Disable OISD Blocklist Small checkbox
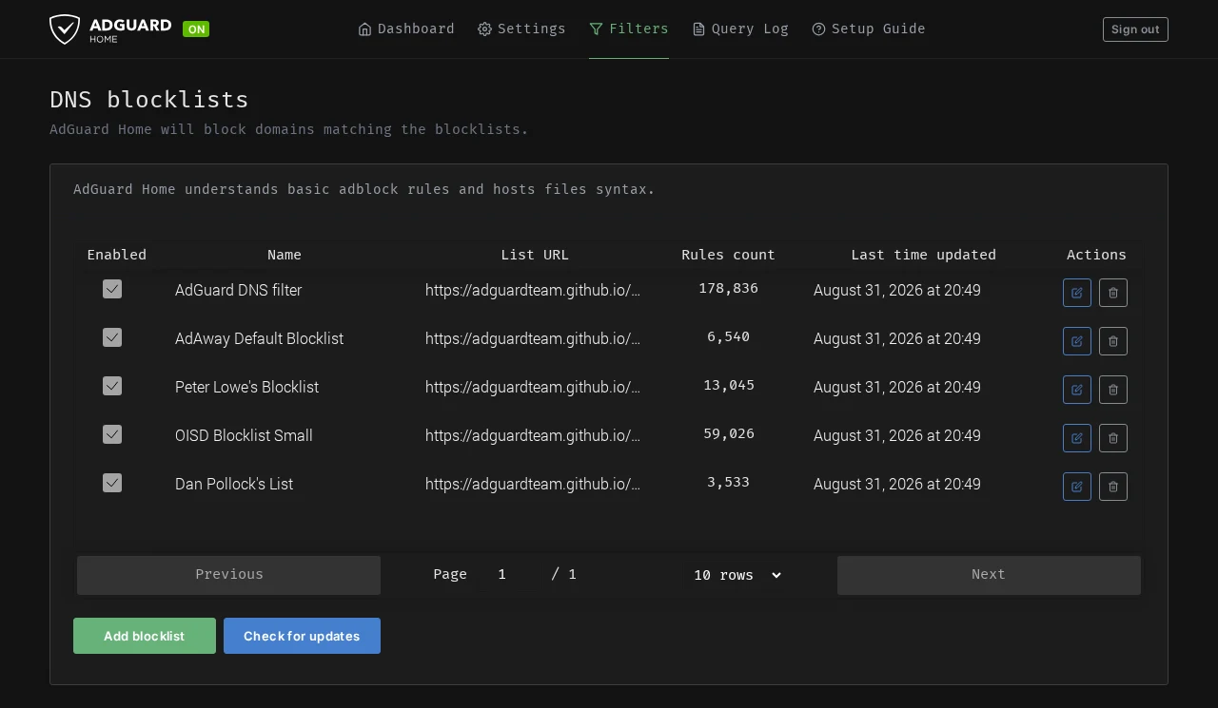Screen dimensions: 1218x708 coord(112,434)
